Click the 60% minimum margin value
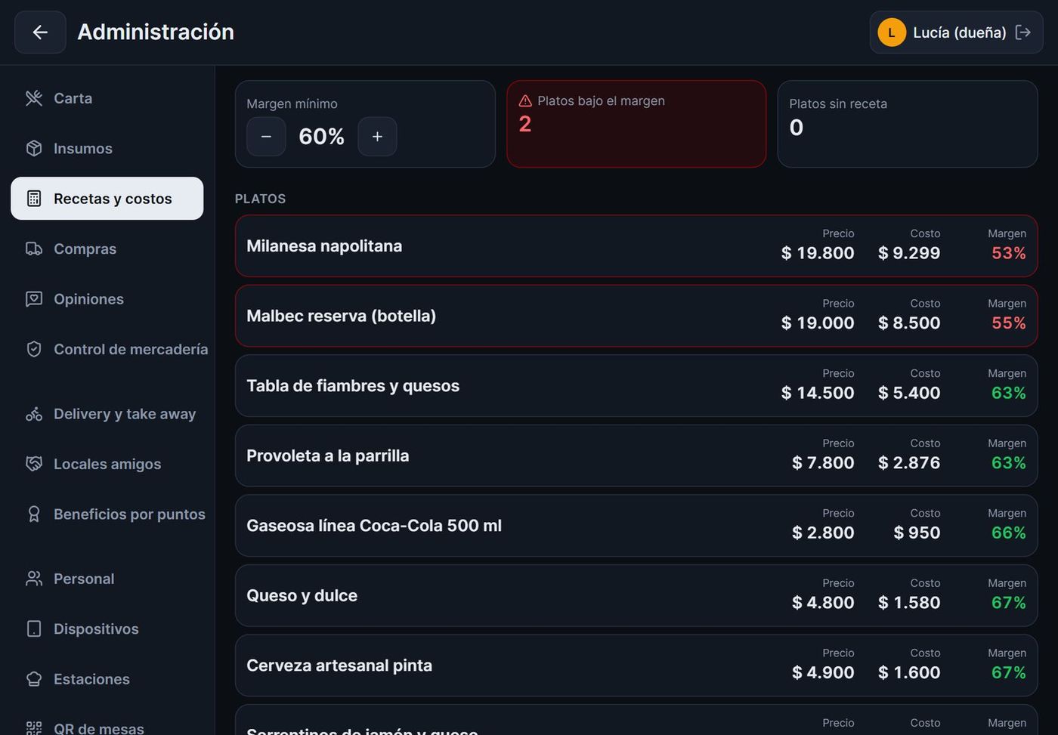Image resolution: width=1058 pixels, height=735 pixels. 321,137
